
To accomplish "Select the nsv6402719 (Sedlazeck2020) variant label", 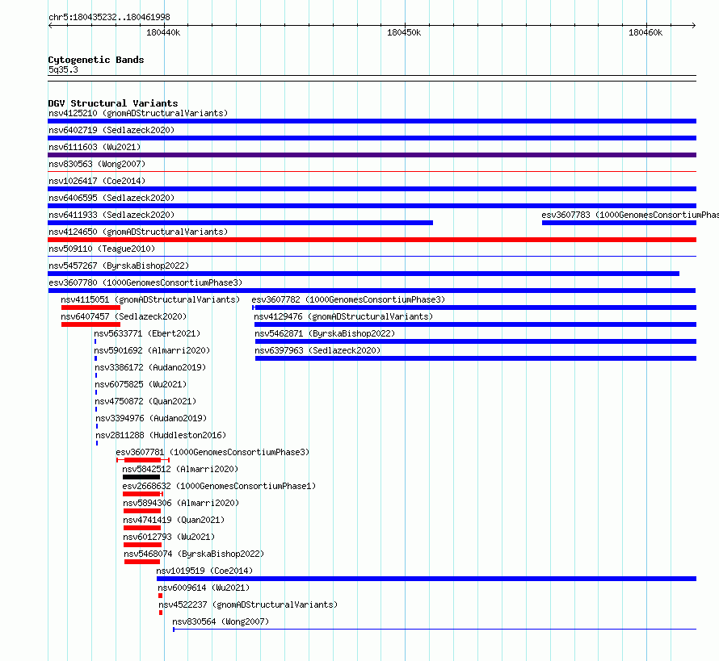I will pyautogui.click(x=111, y=130).
